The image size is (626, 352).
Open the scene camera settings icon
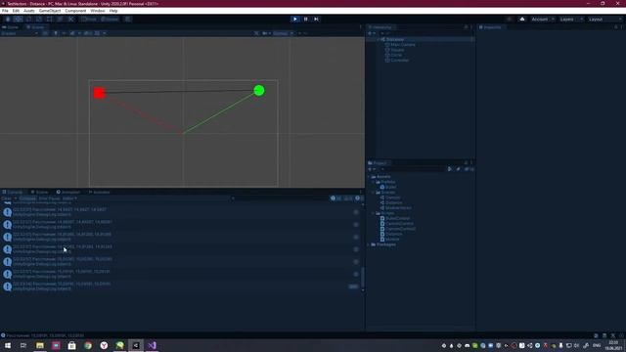(265, 33)
